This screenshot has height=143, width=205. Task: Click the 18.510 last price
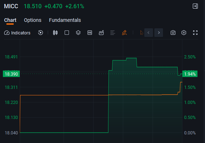click(x=33, y=6)
